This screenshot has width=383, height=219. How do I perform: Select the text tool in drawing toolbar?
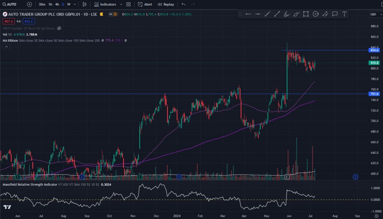344,14
